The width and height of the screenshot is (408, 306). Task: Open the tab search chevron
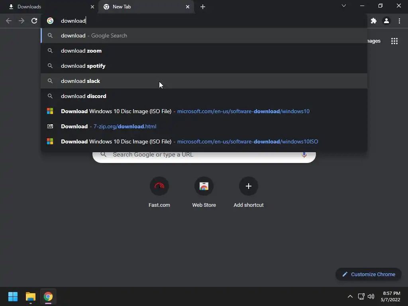click(x=344, y=6)
